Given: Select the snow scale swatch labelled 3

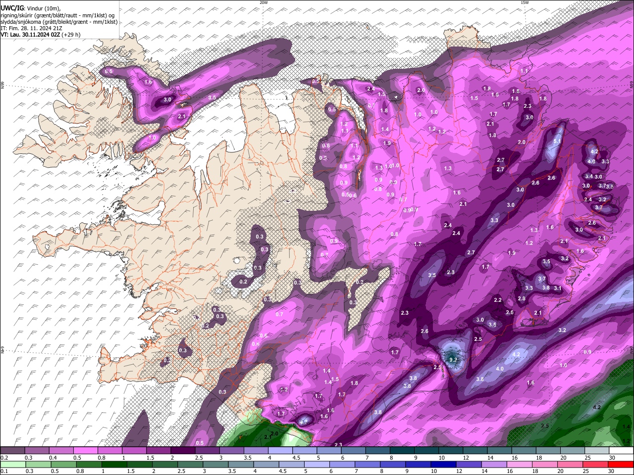Looking at the screenshot, I should [232, 450].
